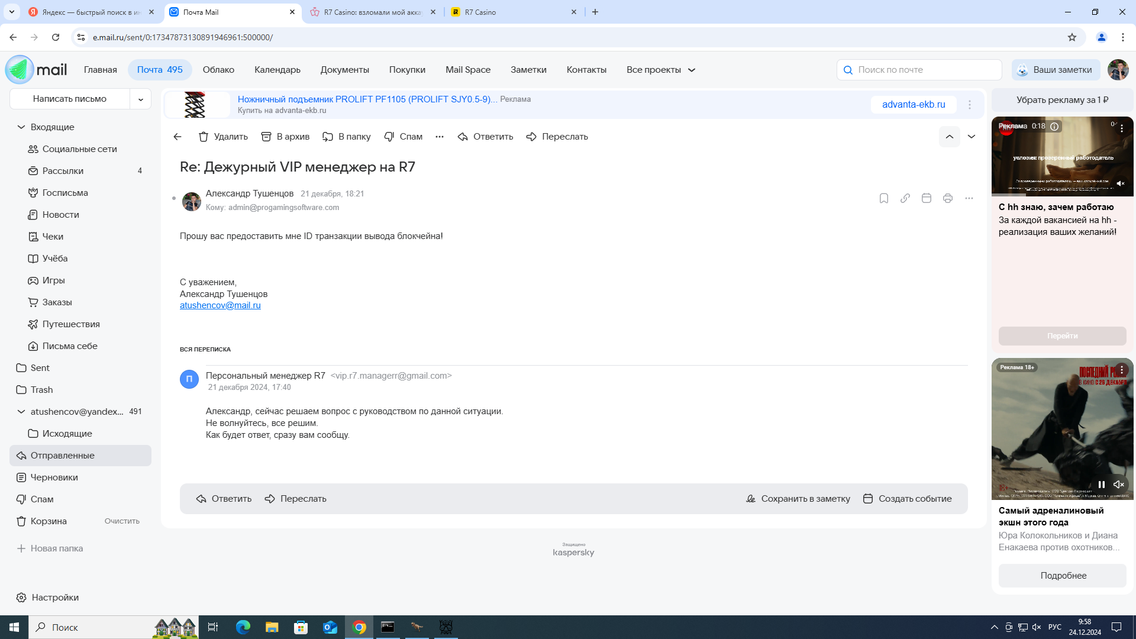Open the 'Черновики' drafts folder
Image resolution: width=1136 pixels, height=639 pixels.
click(x=80, y=477)
